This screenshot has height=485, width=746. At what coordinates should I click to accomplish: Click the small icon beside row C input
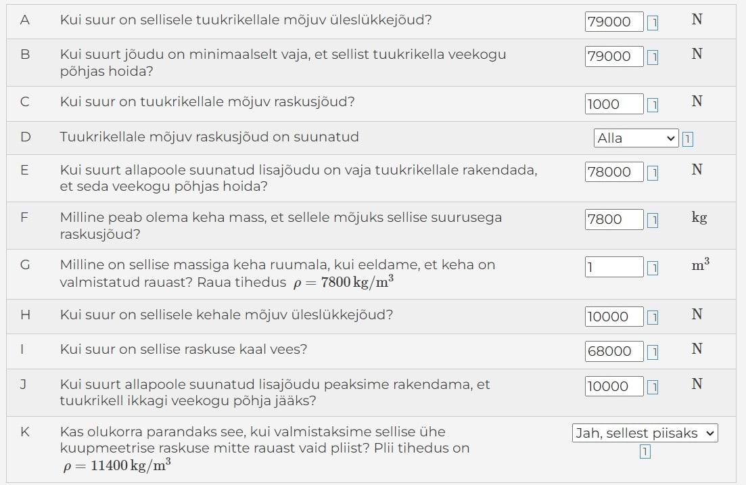[653, 105]
